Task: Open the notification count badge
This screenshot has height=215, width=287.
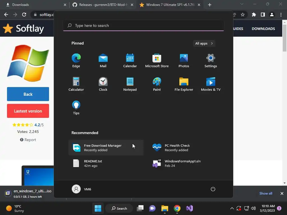Action: (279, 208)
